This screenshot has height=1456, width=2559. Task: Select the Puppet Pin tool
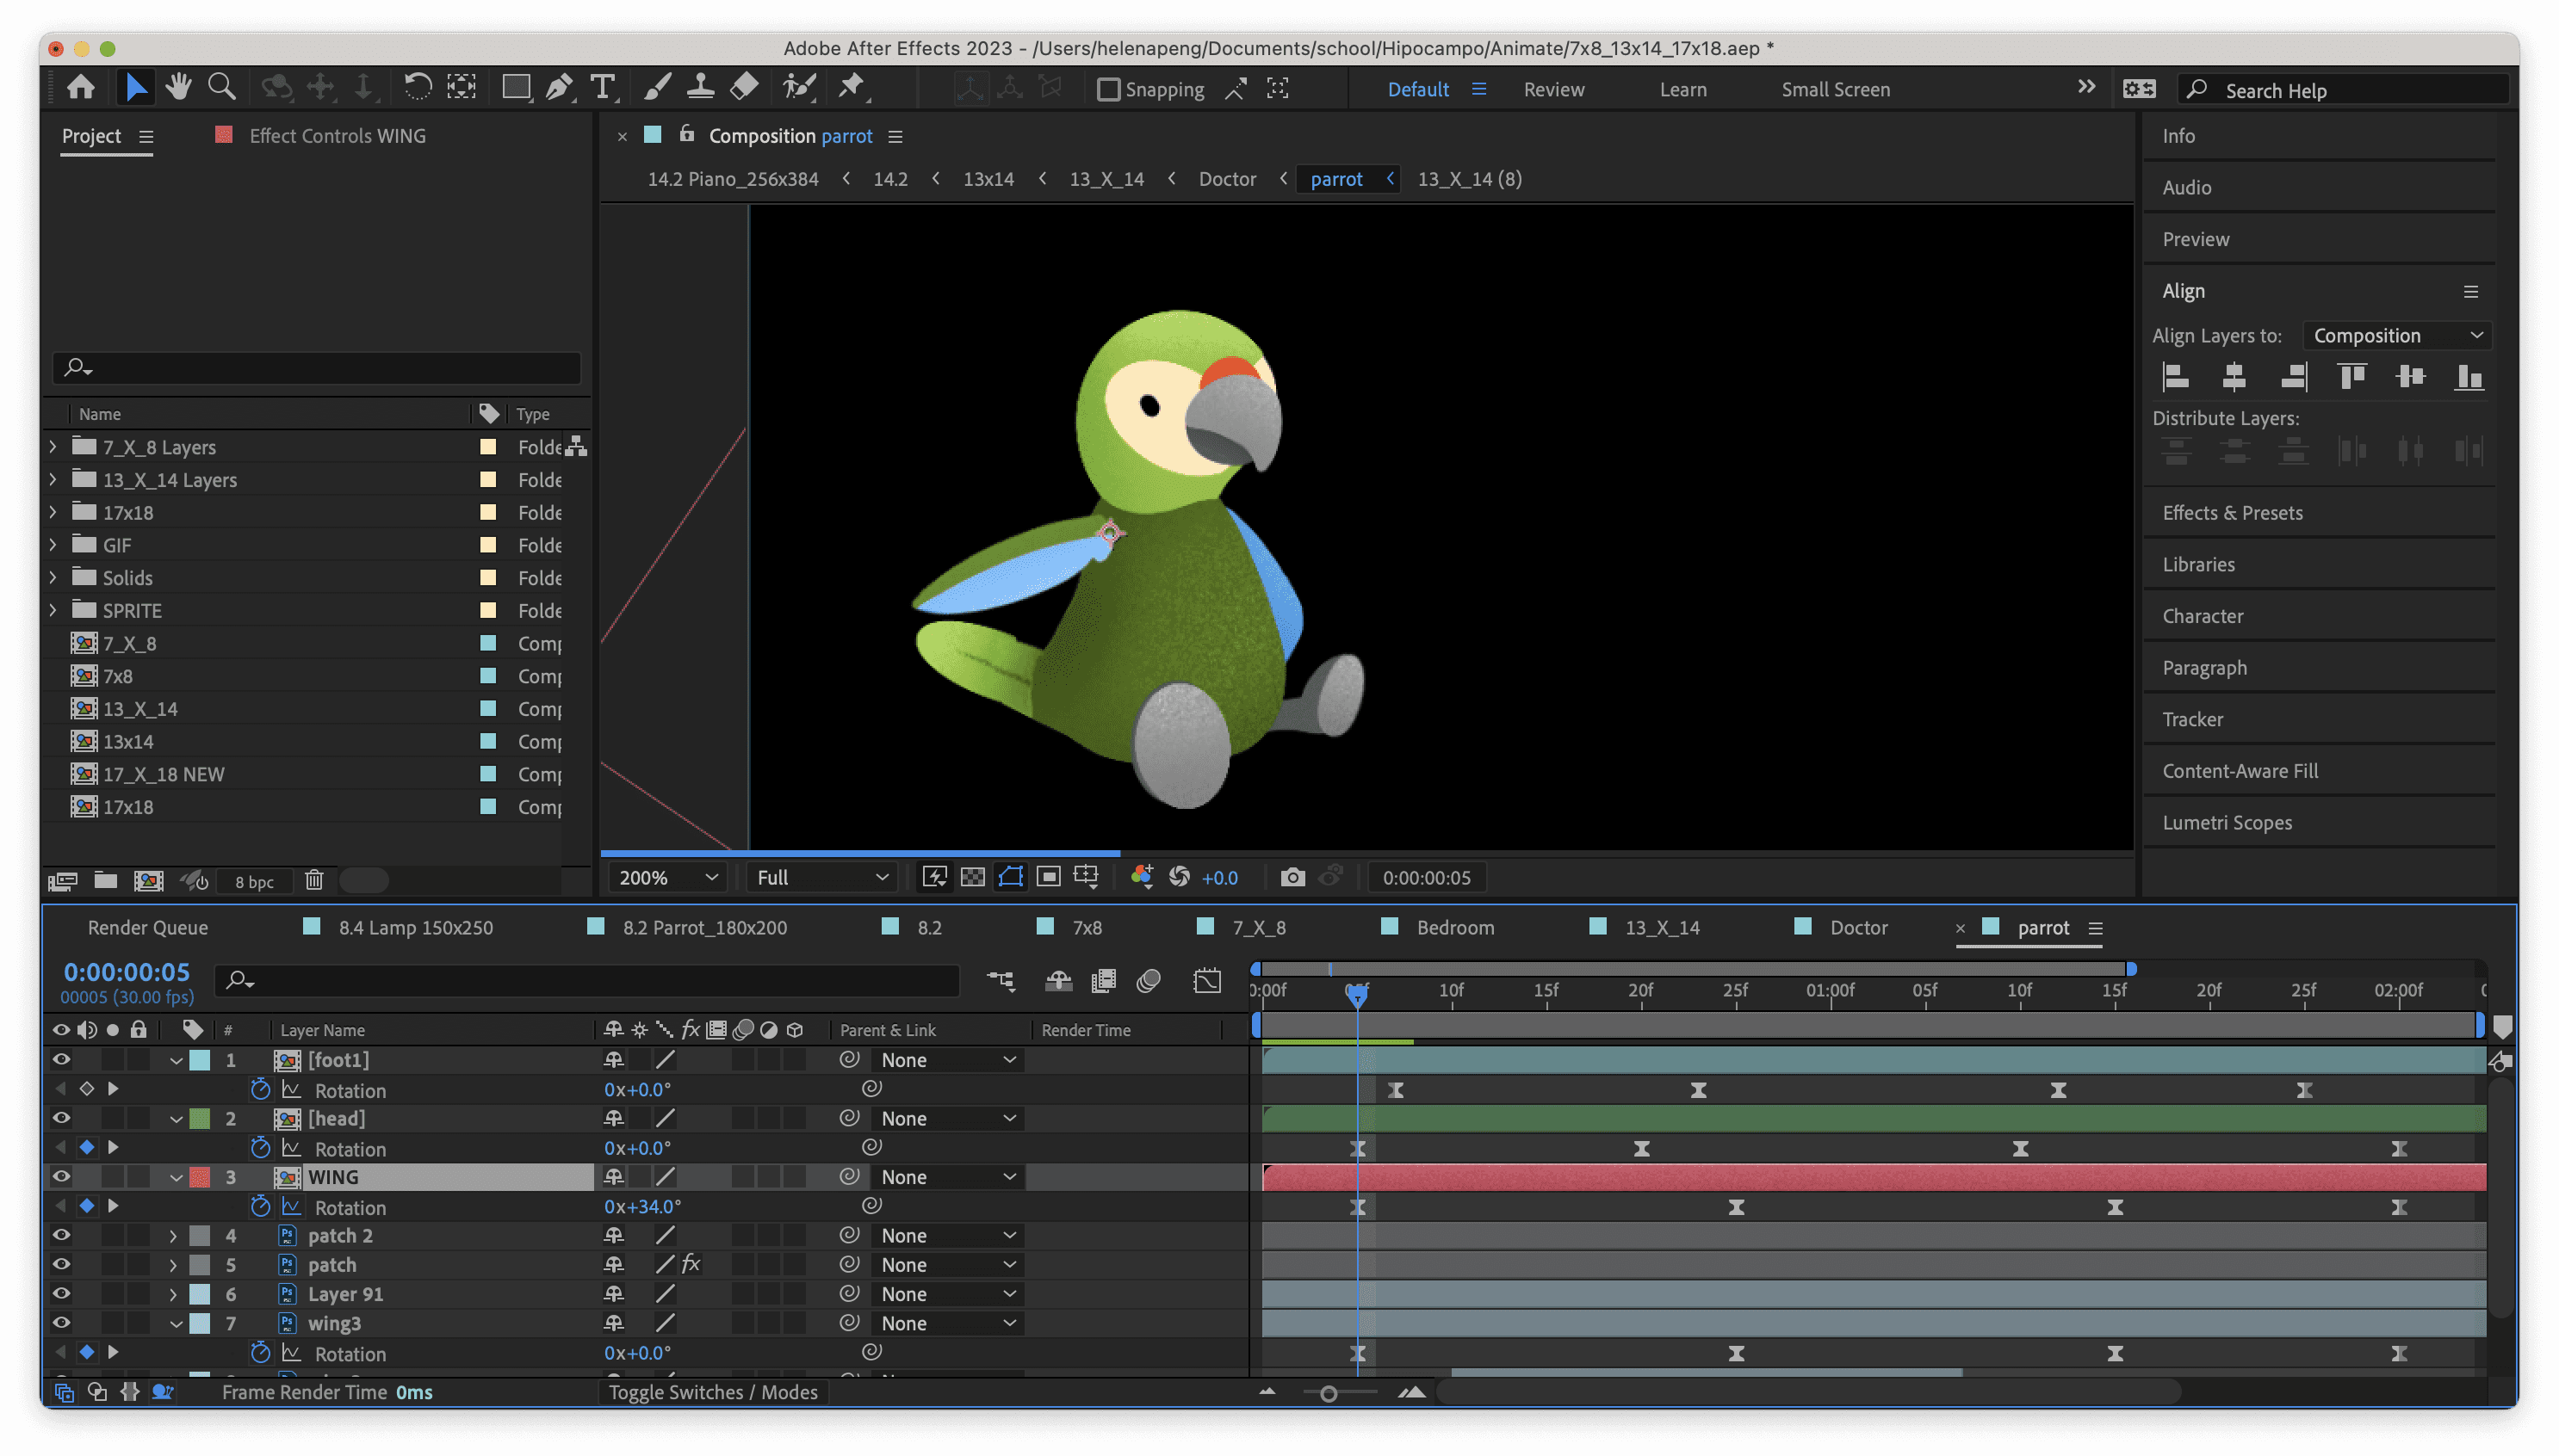(x=852, y=88)
